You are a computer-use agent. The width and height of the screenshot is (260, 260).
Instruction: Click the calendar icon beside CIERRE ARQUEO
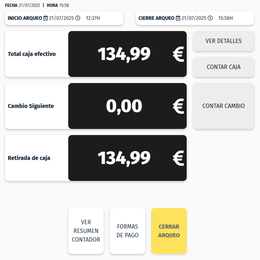[x=178, y=18]
